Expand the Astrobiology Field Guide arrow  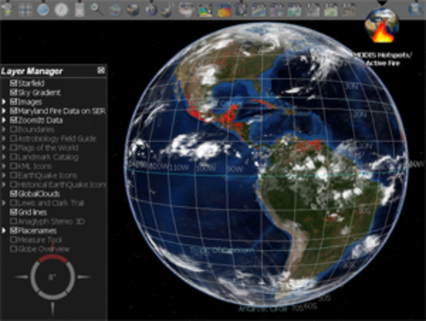point(4,138)
